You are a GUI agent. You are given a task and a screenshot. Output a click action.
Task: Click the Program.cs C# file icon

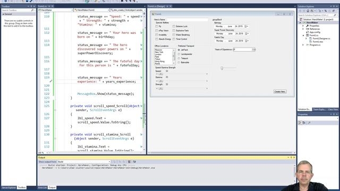click(307, 45)
